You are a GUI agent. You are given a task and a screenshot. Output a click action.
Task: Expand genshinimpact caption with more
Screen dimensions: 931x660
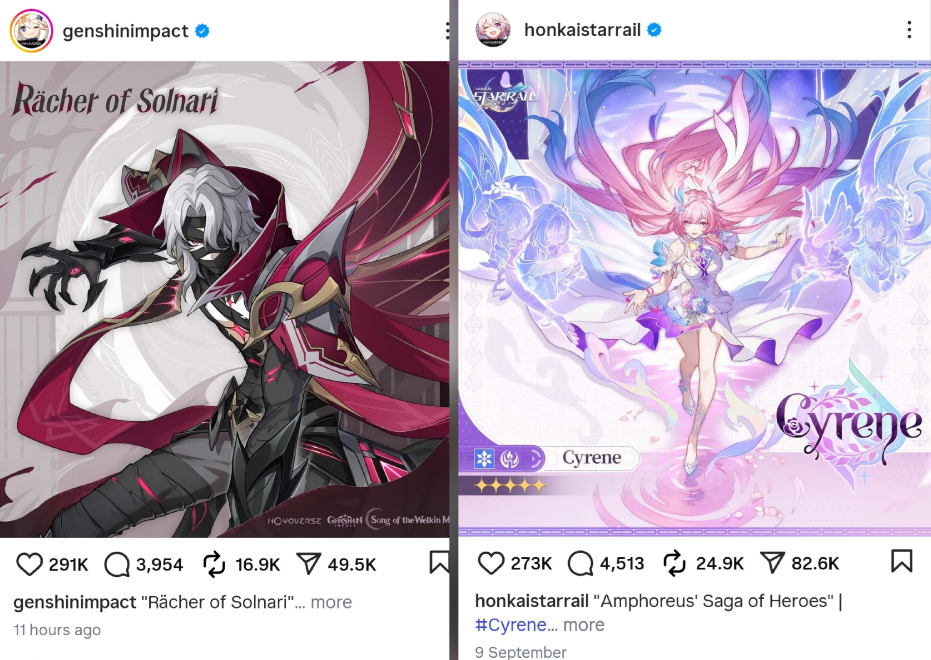(x=331, y=602)
